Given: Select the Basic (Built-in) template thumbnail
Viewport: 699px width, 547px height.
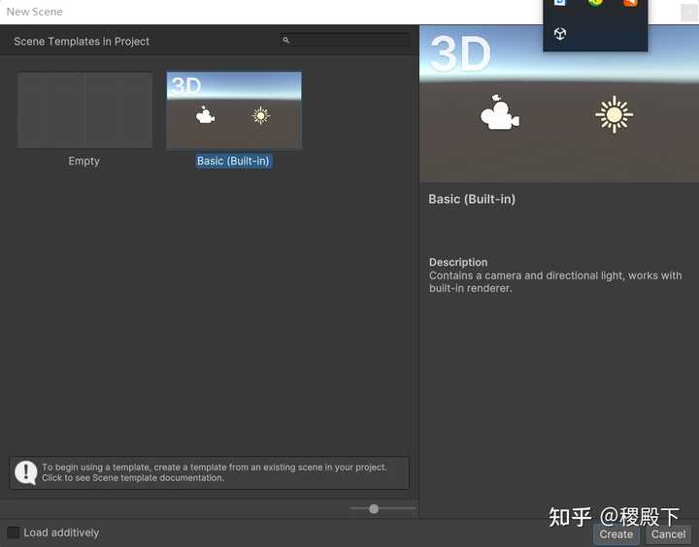Looking at the screenshot, I should 234,110.
